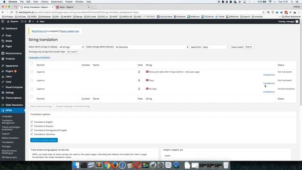Check the 'Days' string row

[32, 81]
